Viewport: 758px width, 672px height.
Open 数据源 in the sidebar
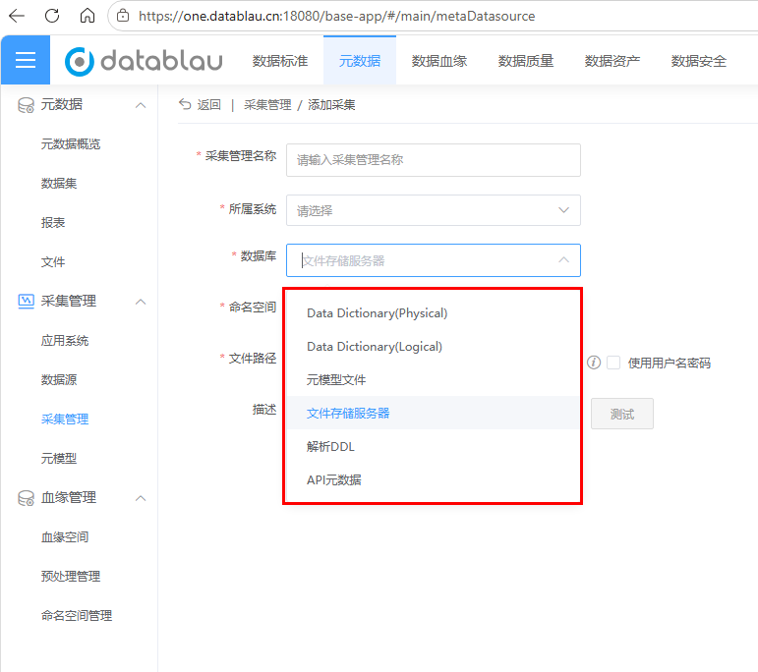click(x=59, y=380)
